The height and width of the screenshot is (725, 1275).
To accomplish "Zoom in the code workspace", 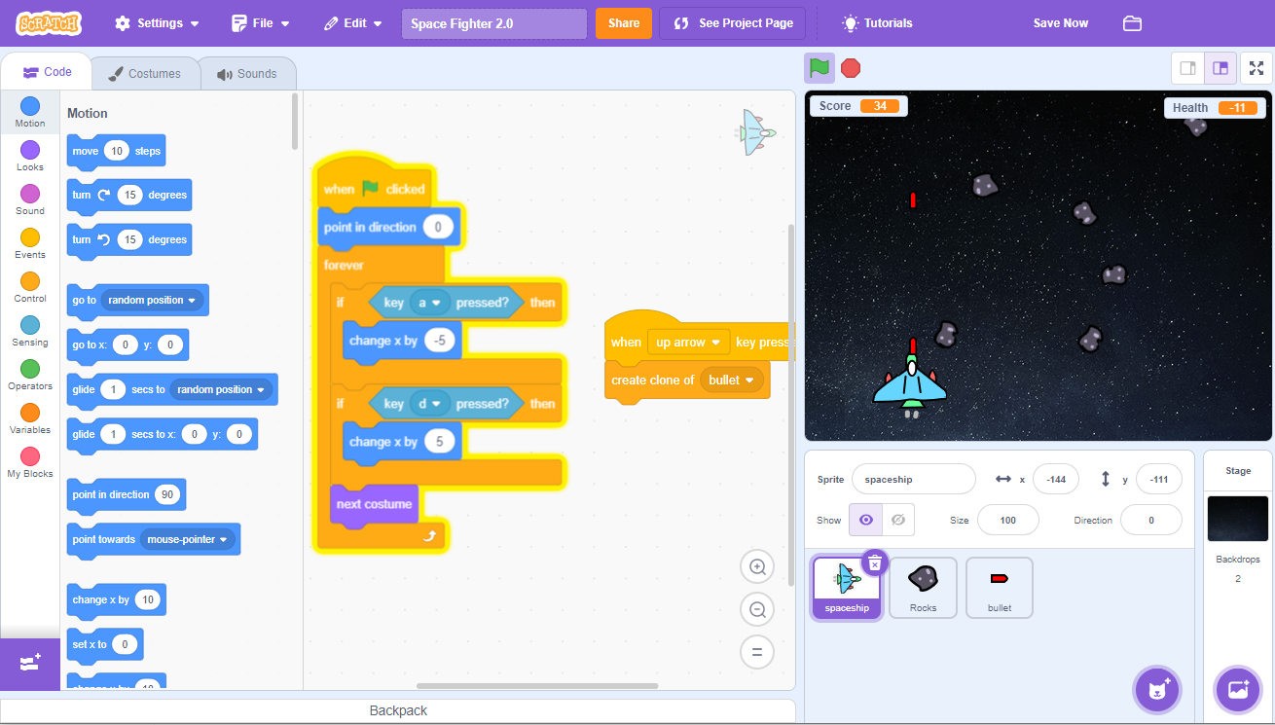I will coord(757,566).
